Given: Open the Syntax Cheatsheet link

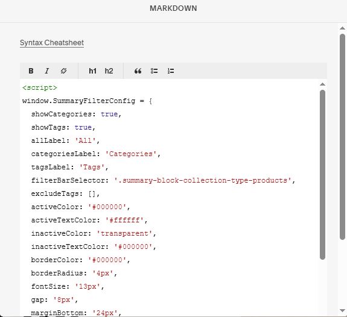Looking at the screenshot, I should click(52, 43).
